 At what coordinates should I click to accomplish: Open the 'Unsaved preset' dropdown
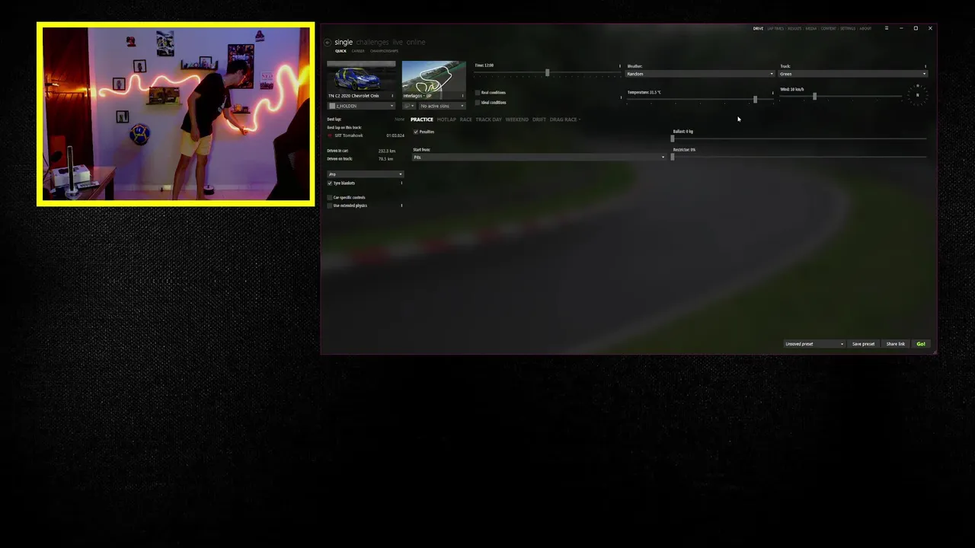point(814,344)
